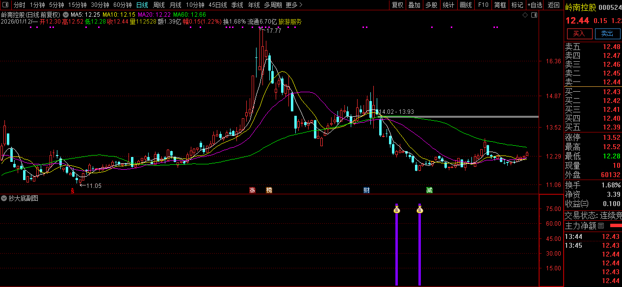Click the green 减 event marker

point(429,190)
